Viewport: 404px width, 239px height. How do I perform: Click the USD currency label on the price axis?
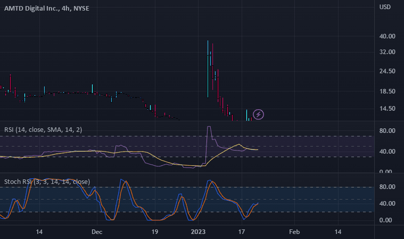[385, 7]
